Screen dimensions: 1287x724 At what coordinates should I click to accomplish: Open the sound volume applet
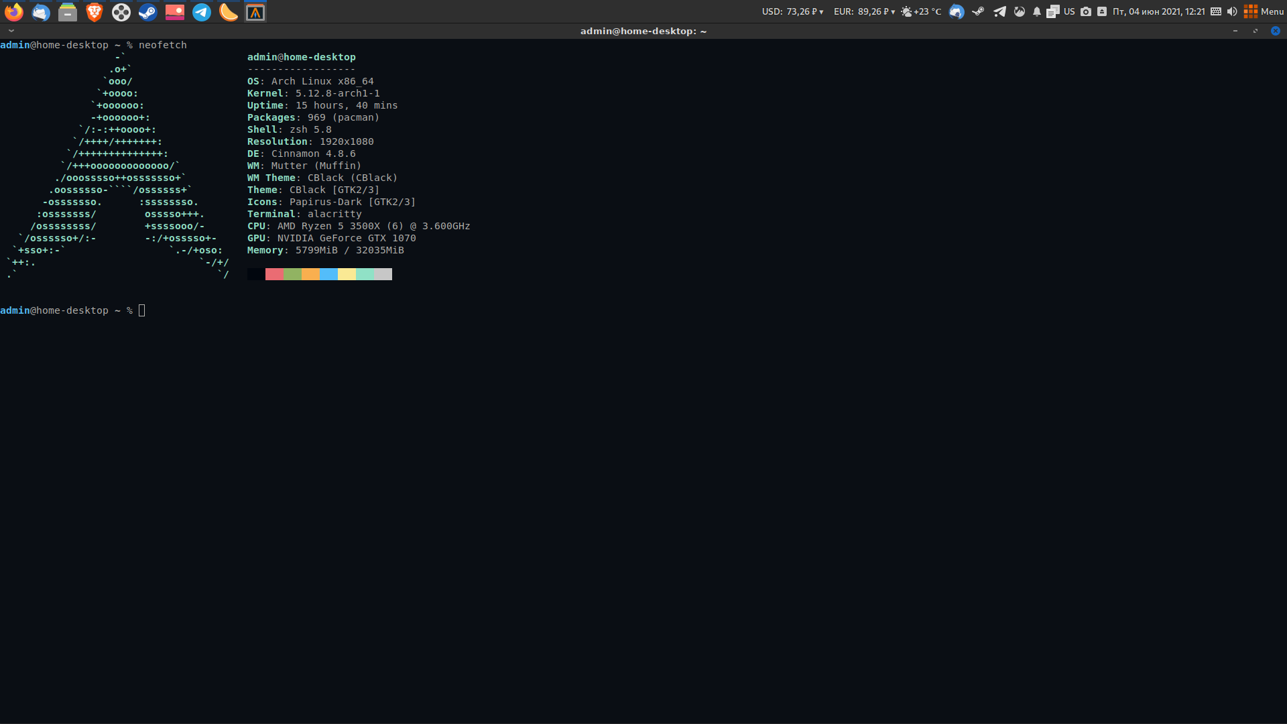(1232, 11)
